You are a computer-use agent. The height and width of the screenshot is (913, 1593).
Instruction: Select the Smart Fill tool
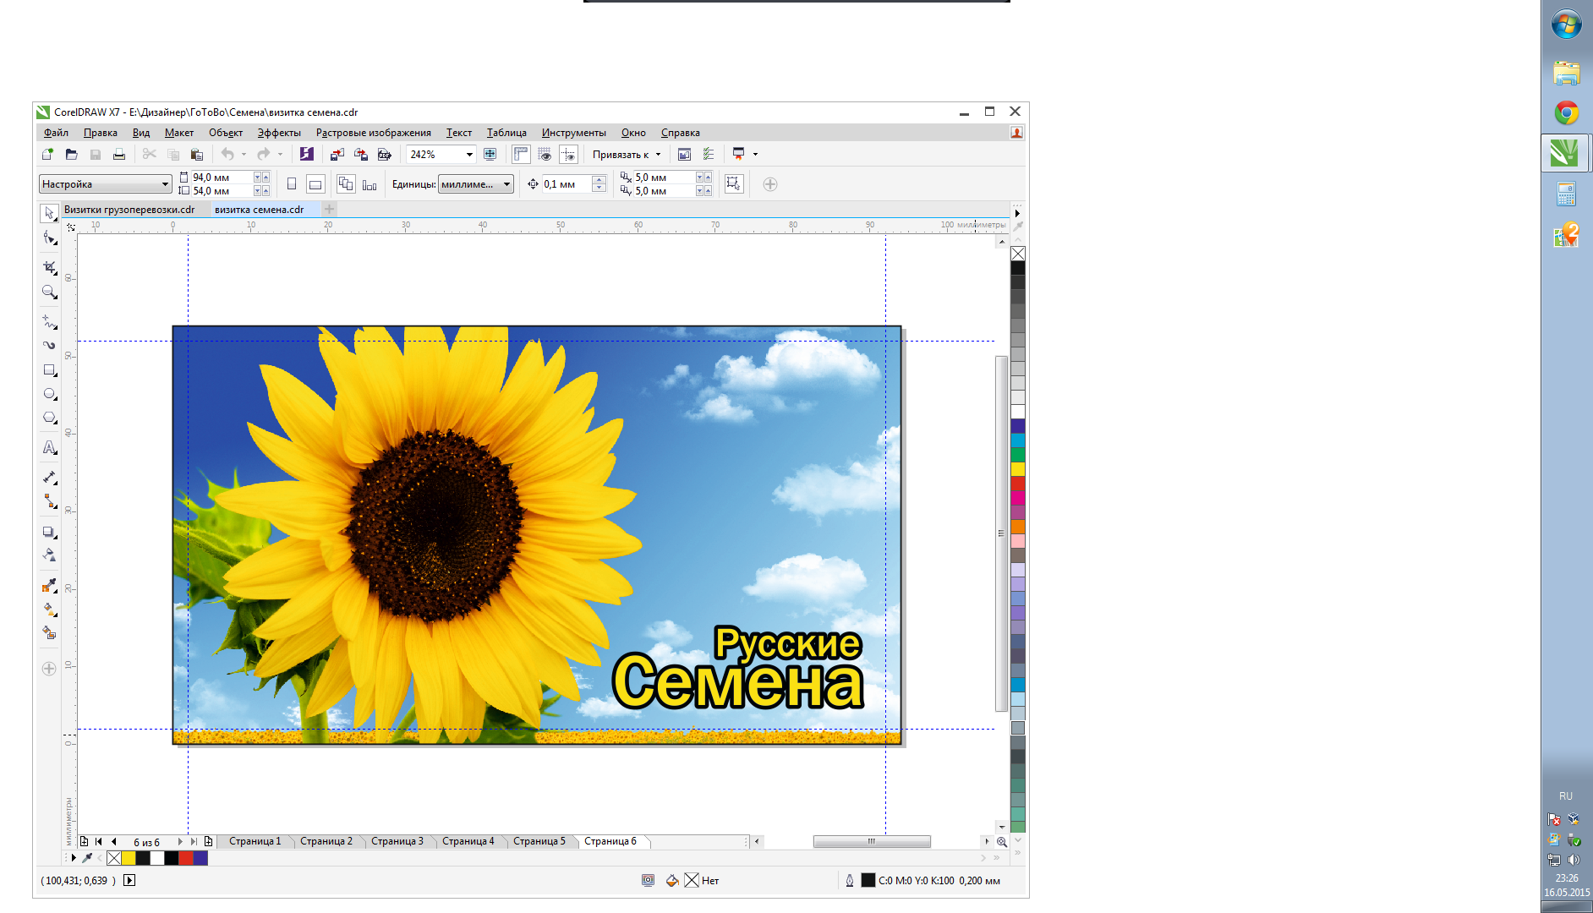coord(49,632)
